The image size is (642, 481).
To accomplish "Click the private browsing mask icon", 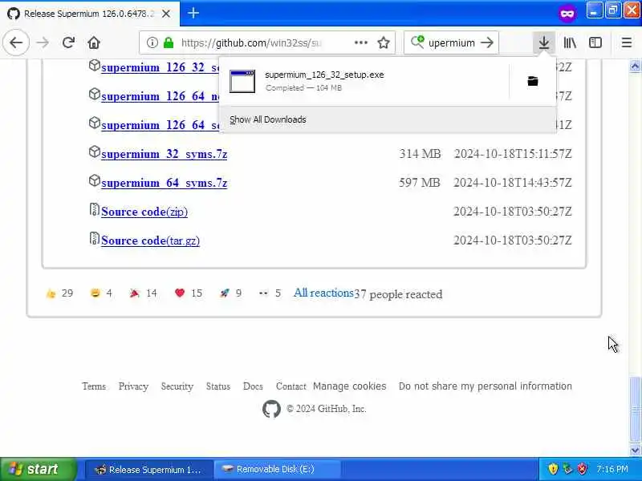I will 567,14.
